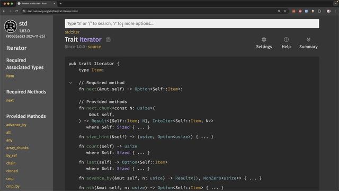339x191 pixels.
Task: Click the Summary collapse icon
Action: tap(308, 43)
